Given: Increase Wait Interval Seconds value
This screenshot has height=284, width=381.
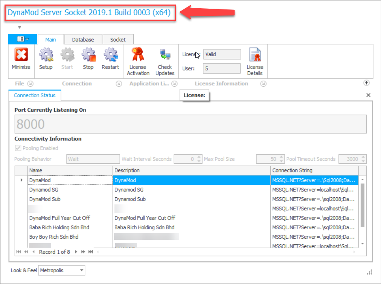Looking at the screenshot, I should tap(199, 157).
